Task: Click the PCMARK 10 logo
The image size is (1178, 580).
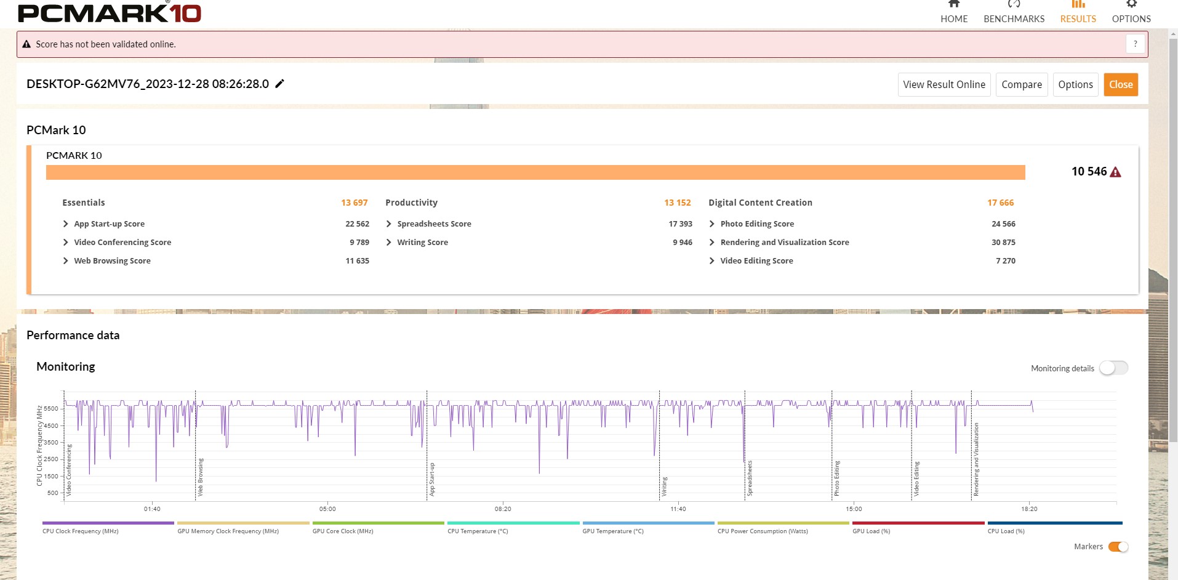Action: (110, 13)
